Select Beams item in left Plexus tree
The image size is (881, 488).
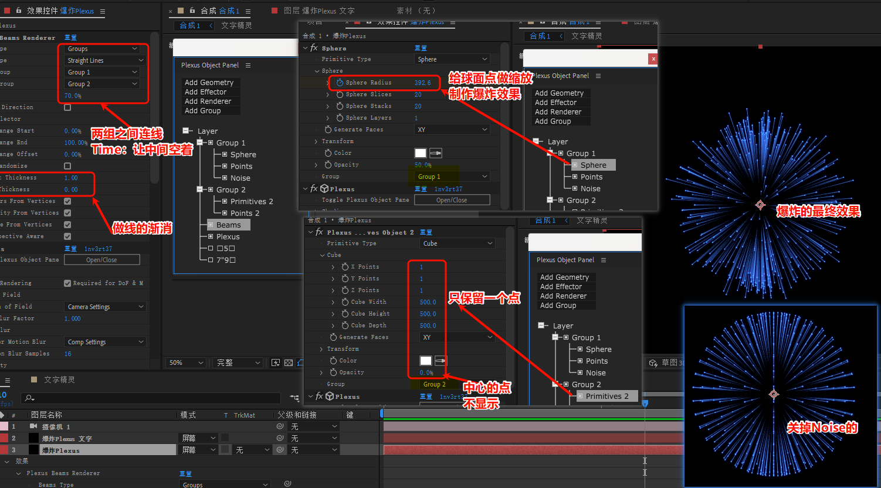[228, 225]
